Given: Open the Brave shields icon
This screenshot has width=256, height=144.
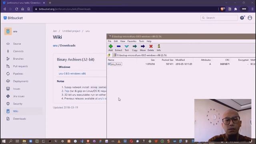Looking at the screenshot, I should pyautogui.click(x=222, y=9).
